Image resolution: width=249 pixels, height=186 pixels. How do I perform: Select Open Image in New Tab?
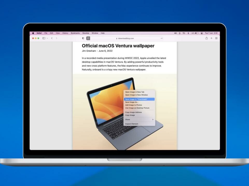coord(139,92)
